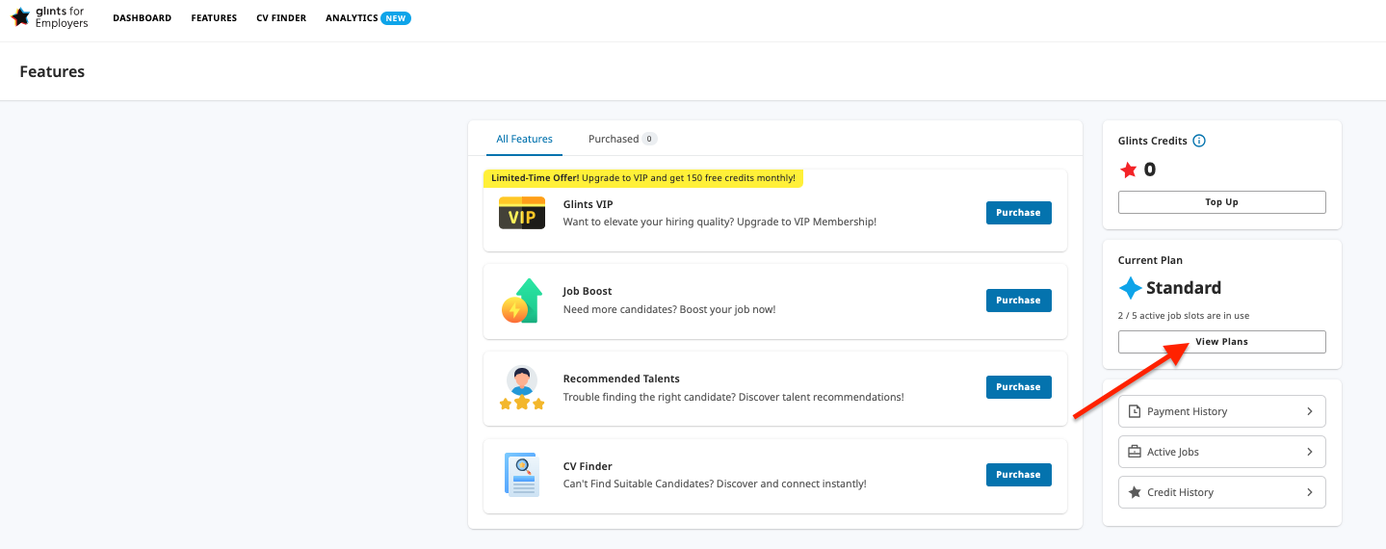
Task: Open the Credit History link
Action: [x=1221, y=492]
